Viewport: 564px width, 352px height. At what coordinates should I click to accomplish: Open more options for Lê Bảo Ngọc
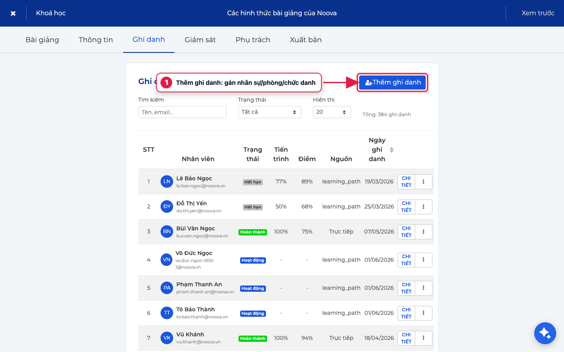click(x=423, y=182)
